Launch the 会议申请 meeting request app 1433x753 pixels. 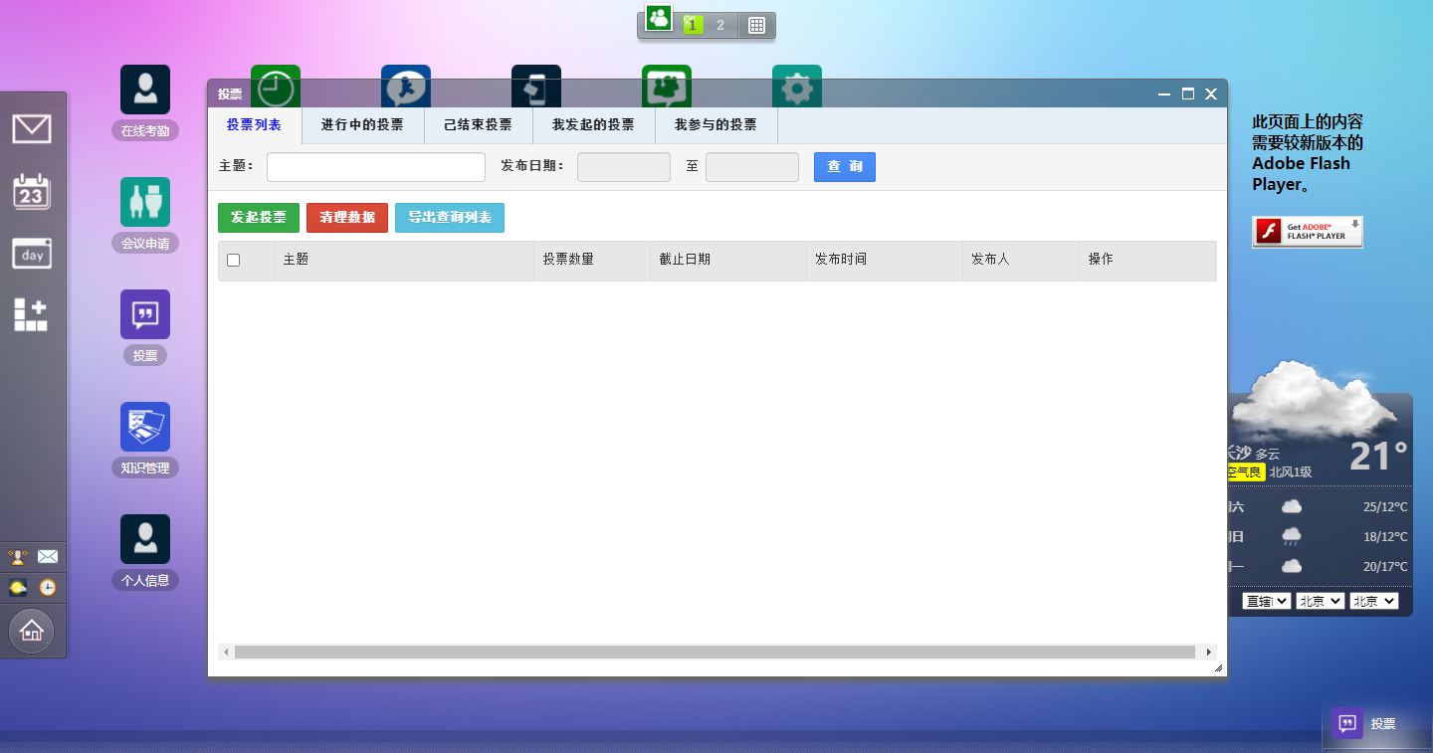pos(144,201)
